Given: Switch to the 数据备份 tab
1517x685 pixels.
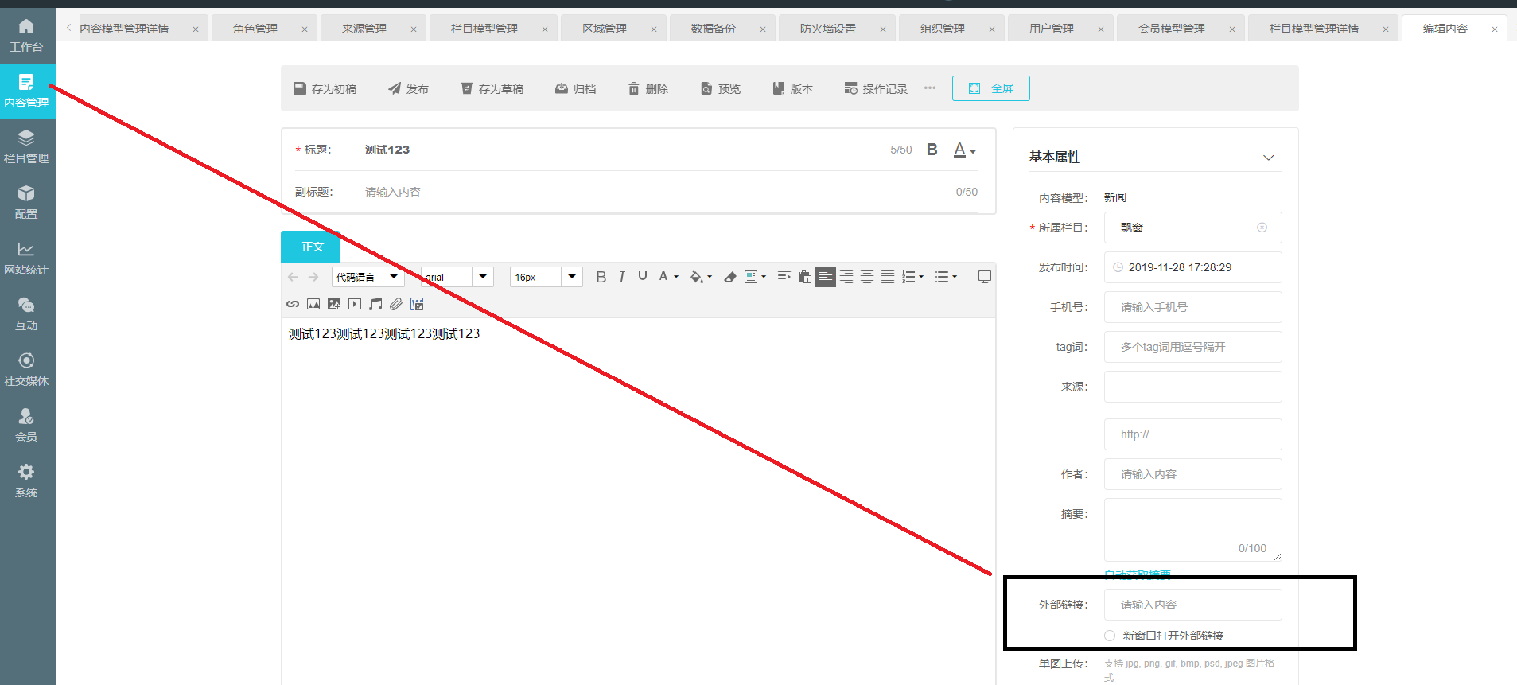Looking at the screenshot, I should point(714,29).
